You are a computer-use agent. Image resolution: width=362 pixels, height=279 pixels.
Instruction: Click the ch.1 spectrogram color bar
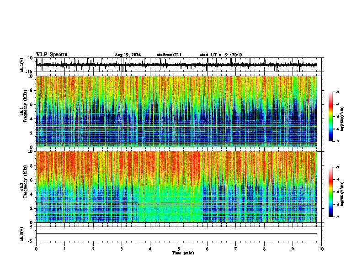331,117
